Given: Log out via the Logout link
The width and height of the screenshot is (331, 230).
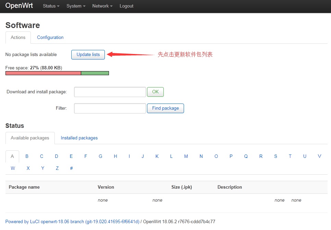Looking at the screenshot, I should (x=126, y=6).
